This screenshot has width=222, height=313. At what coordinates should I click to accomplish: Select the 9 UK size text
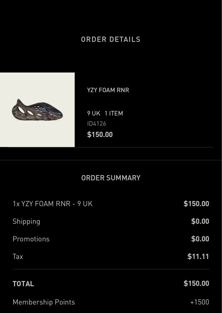tap(93, 113)
